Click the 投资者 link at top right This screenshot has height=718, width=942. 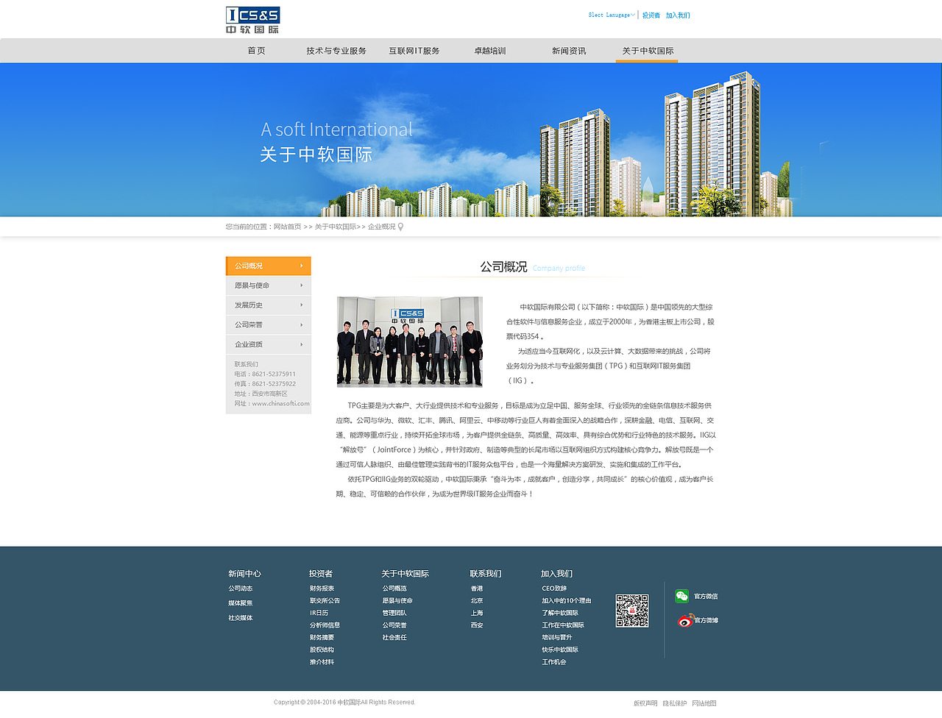(651, 15)
